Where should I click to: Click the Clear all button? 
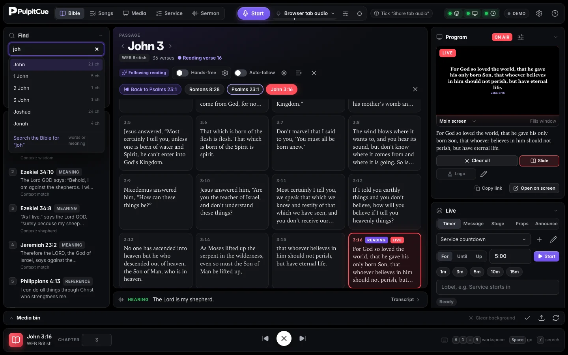pyautogui.click(x=477, y=161)
